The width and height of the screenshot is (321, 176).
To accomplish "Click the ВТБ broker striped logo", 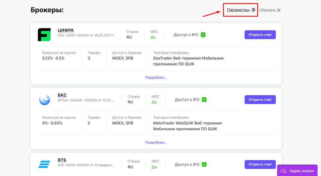I will point(44,164).
